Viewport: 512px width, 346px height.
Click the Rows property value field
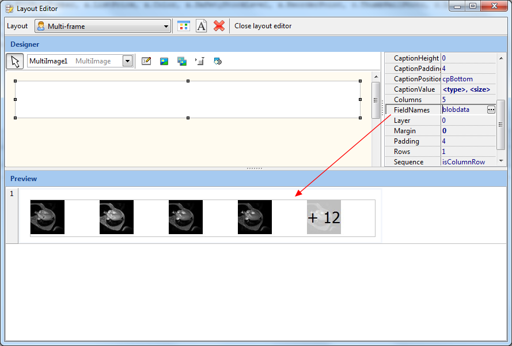467,152
